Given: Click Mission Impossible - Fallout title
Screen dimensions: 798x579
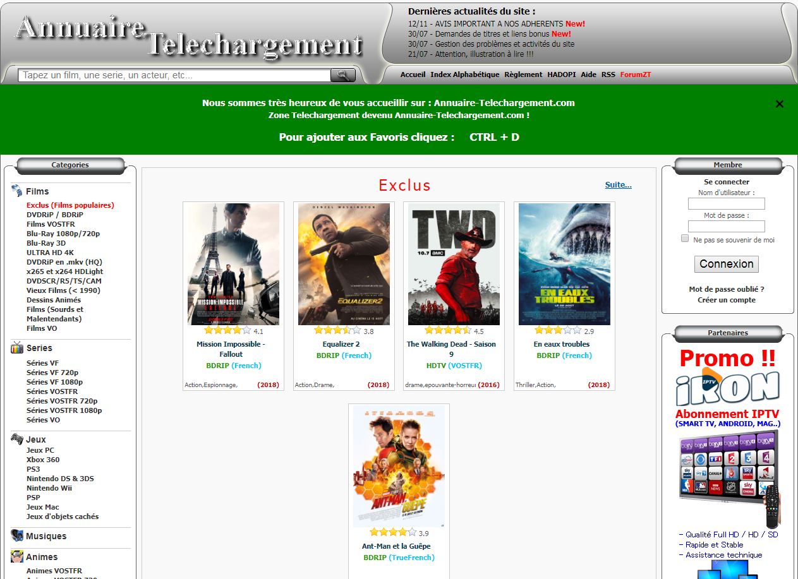Looking at the screenshot, I should tap(231, 349).
